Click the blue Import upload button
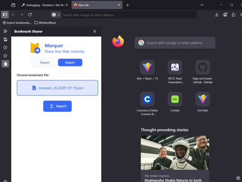 [x=57, y=106]
